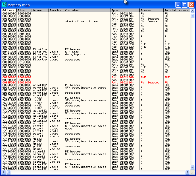The height and width of the screenshot is (176, 196).
Task: Click the Section column header
Action: click(56, 11)
